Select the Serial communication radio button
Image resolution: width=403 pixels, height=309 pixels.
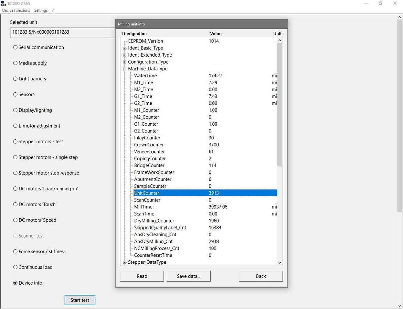[15, 47]
